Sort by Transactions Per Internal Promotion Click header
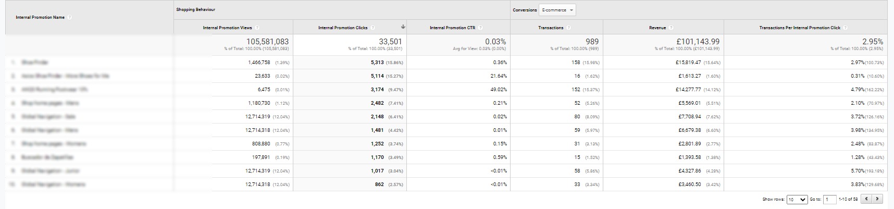 point(799,28)
